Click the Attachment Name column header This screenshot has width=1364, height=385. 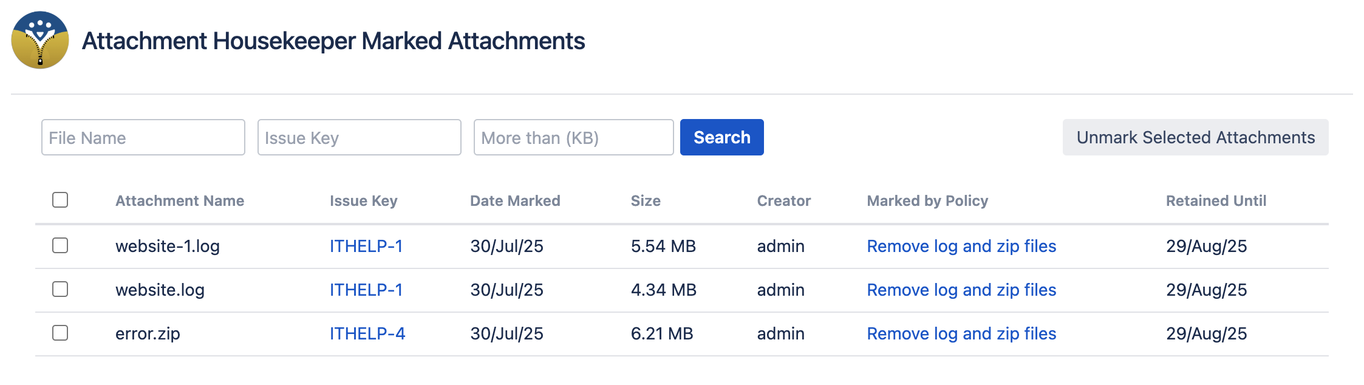click(x=180, y=201)
